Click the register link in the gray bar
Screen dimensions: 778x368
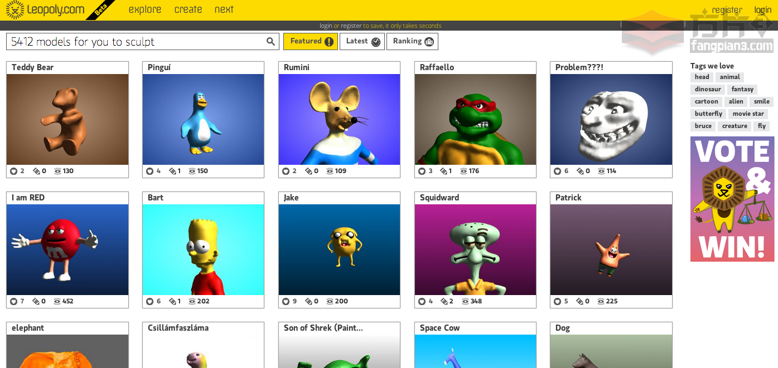(351, 26)
